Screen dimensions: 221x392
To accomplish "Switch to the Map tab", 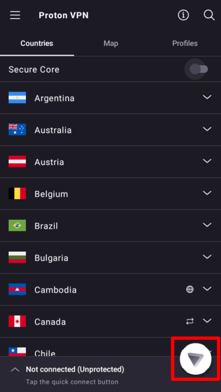I will click(x=110, y=43).
